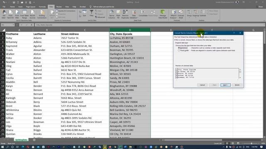Add a new sheet with plus button
This screenshot has width=266, height=149.
tap(34, 140)
